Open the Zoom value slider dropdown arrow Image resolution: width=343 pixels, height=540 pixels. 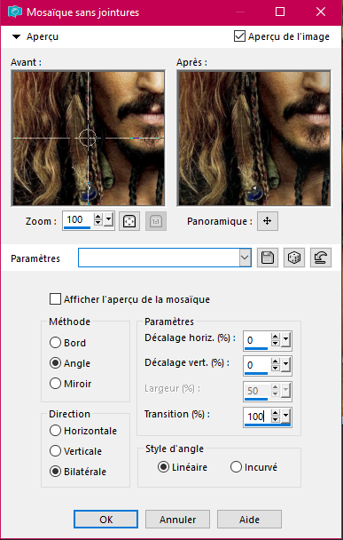(109, 219)
